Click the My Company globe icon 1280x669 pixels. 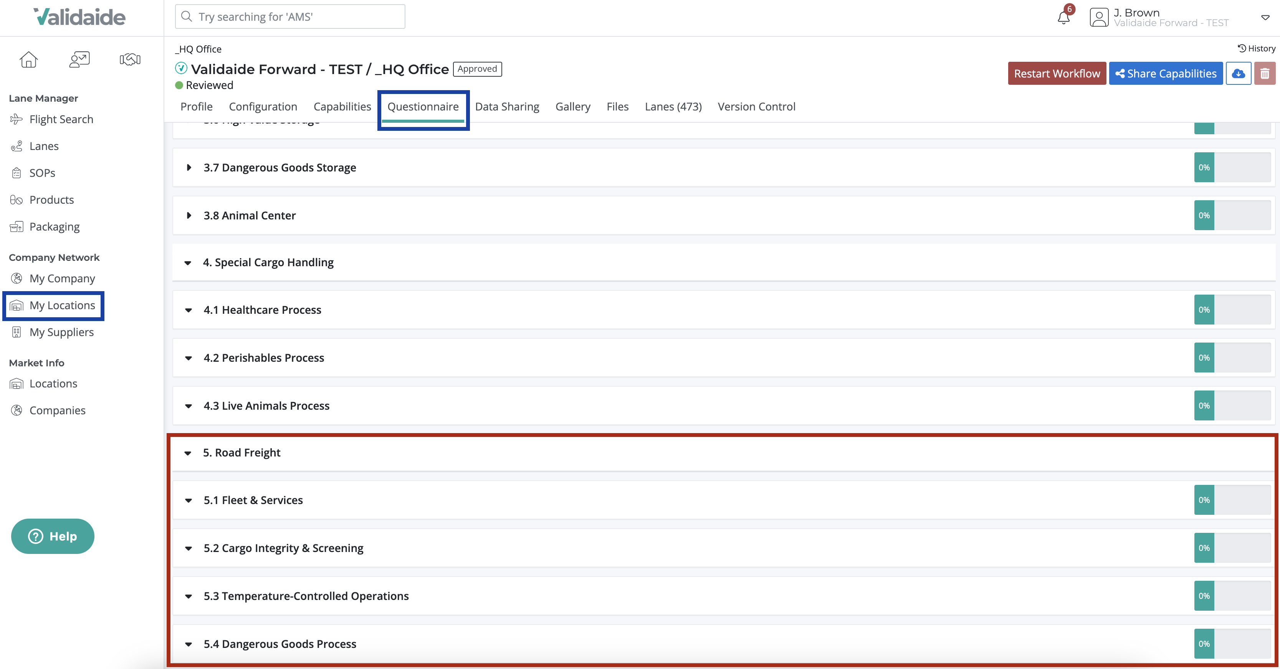17,278
